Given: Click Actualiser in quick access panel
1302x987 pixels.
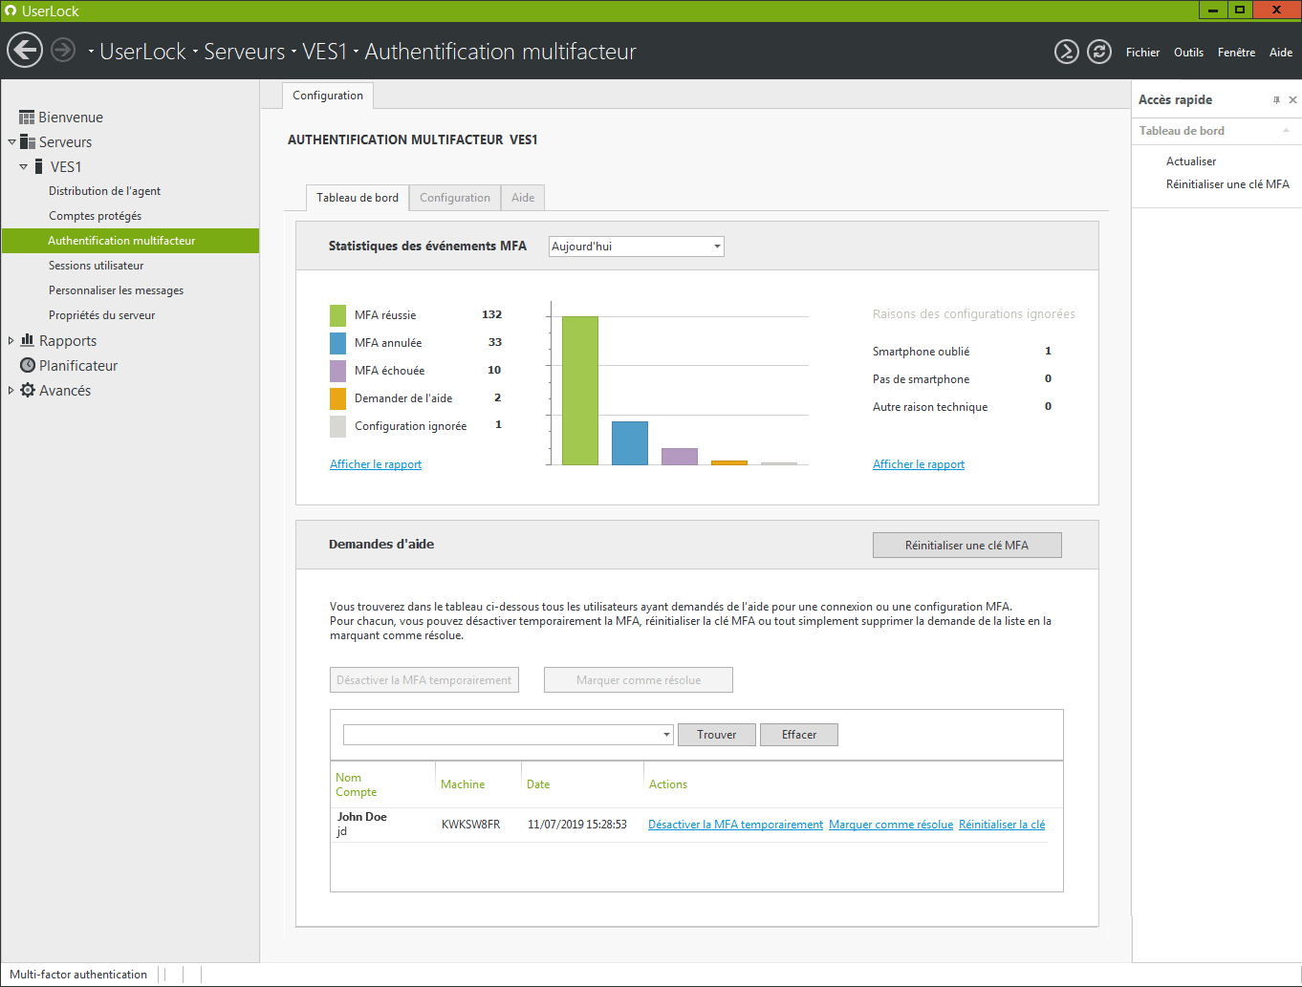Looking at the screenshot, I should pos(1191,161).
